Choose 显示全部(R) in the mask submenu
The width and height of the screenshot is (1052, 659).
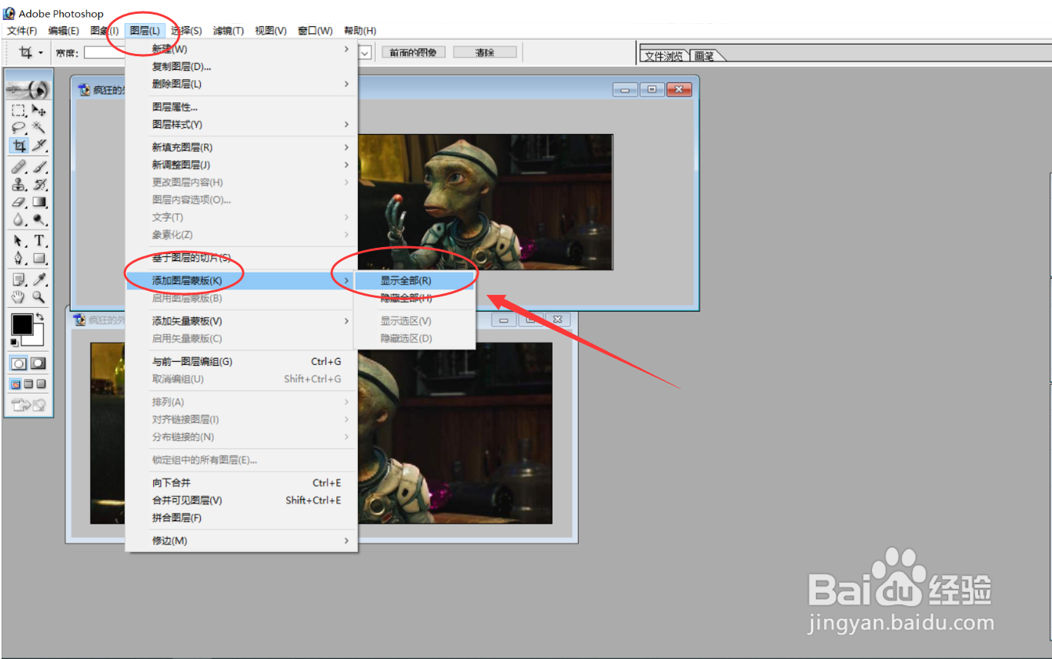tap(414, 281)
